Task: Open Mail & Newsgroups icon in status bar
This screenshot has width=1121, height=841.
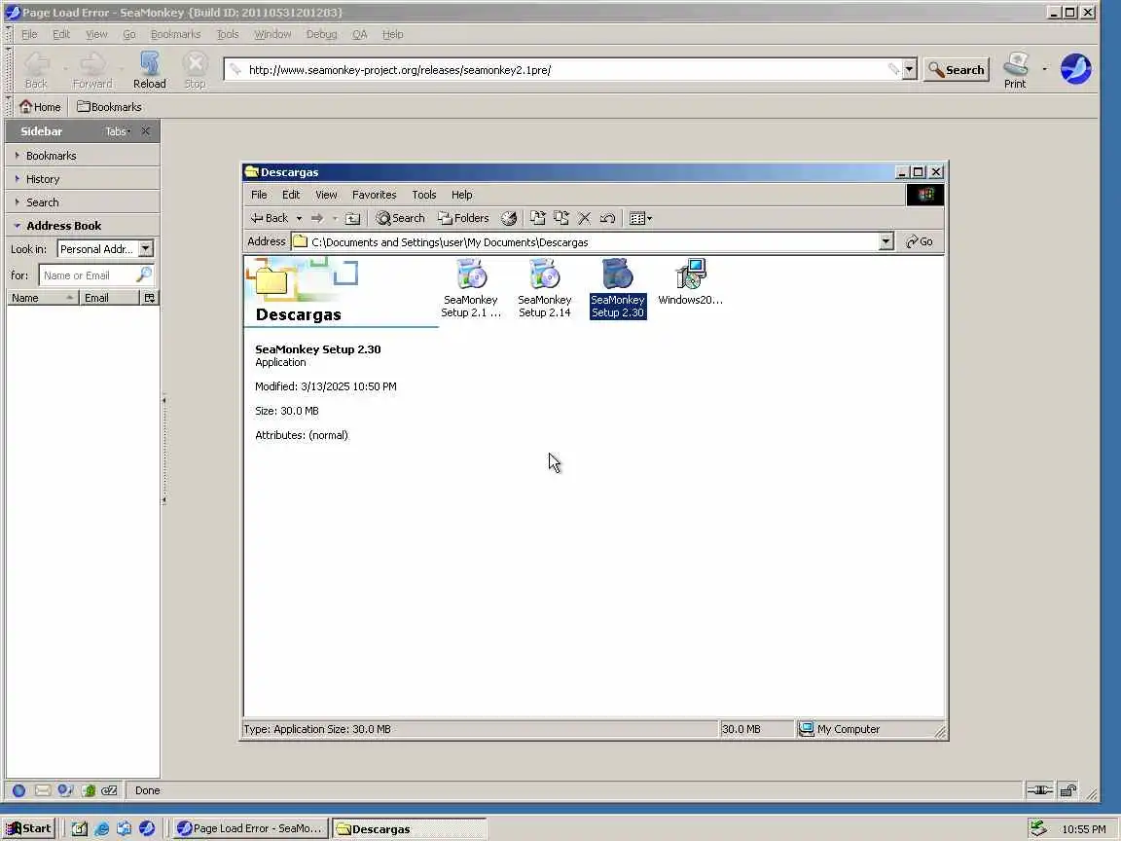Action: [x=42, y=790]
